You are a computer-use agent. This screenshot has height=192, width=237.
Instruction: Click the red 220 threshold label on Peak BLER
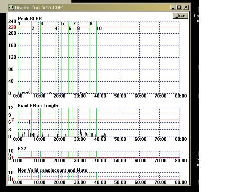point(12,27)
